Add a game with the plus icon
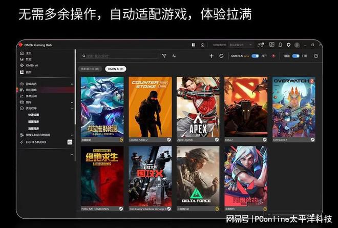338x228 pixels. click(212, 56)
